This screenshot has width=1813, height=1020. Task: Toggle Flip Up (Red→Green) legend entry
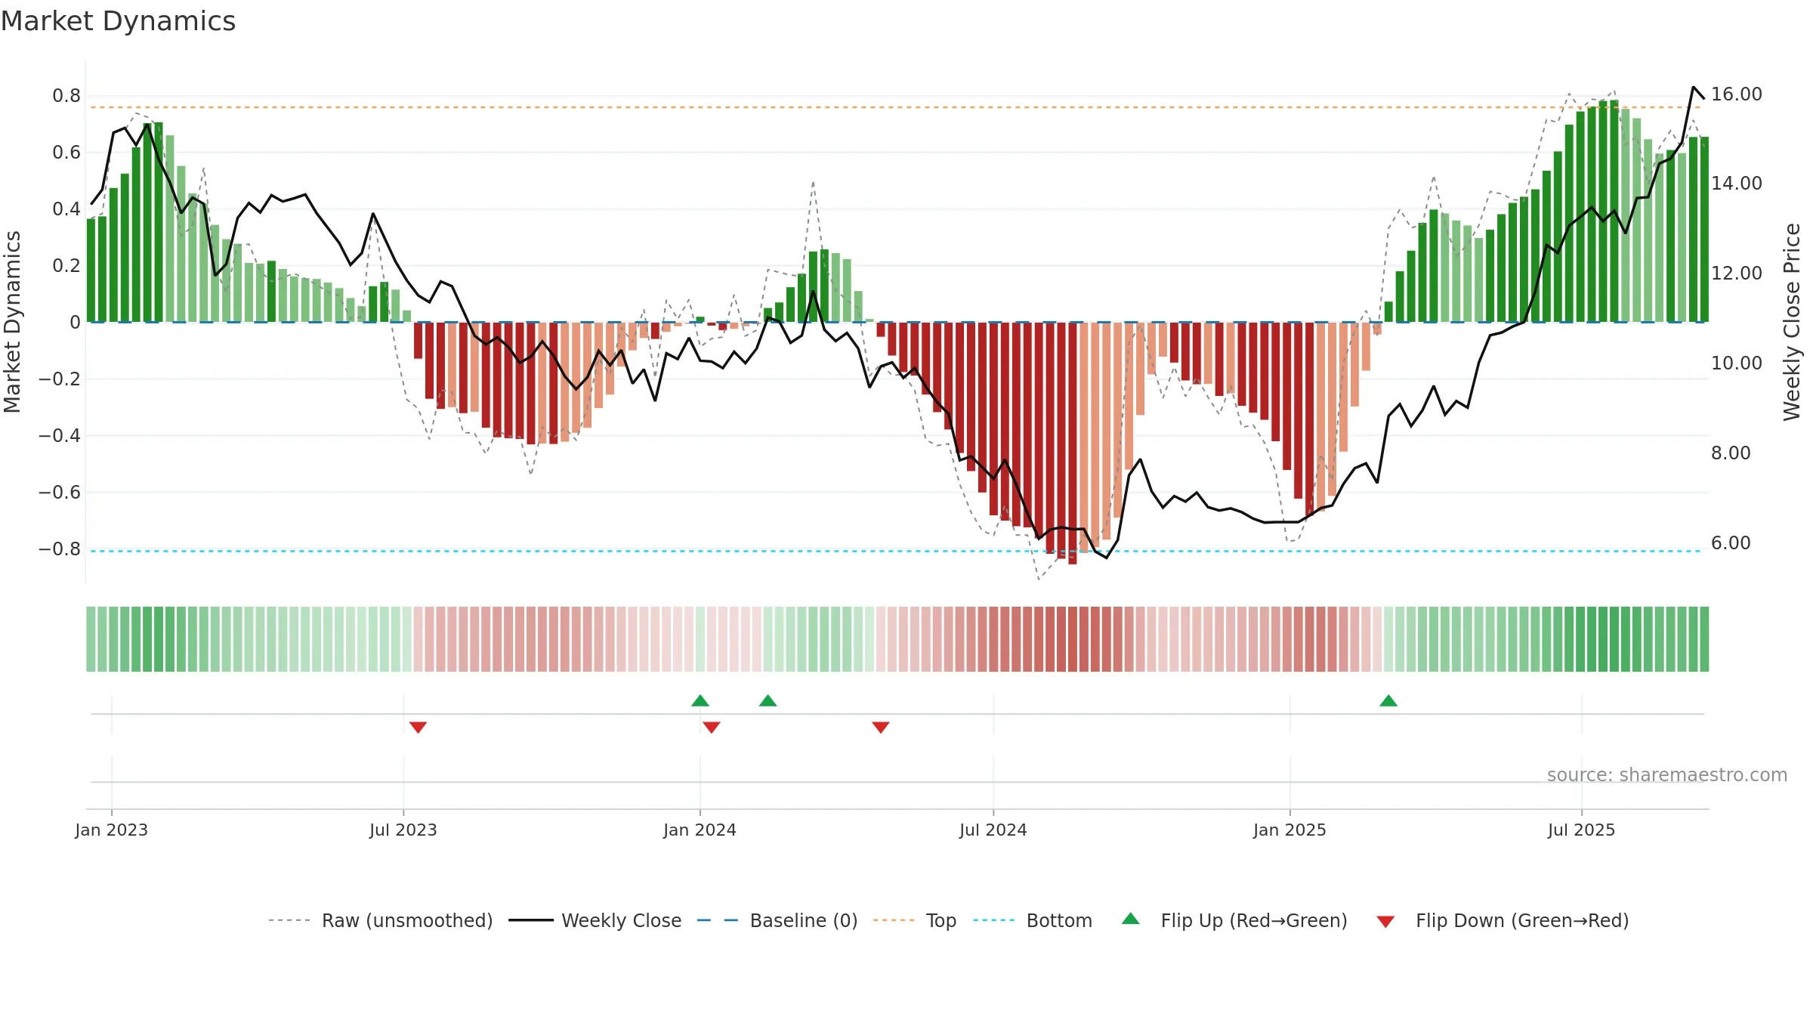coord(1235,920)
